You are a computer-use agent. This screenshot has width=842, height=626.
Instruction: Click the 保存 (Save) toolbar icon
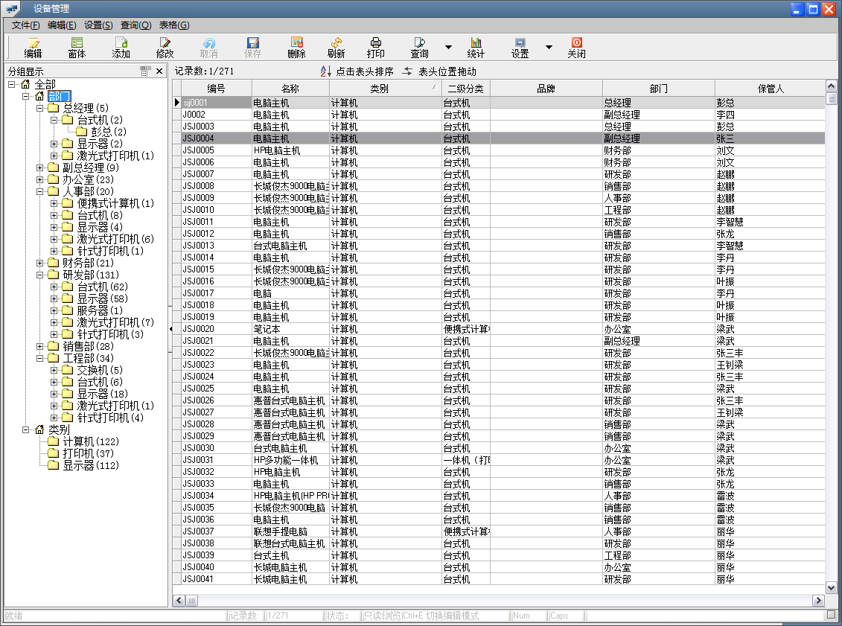pyautogui.click(x=253, y=43)
